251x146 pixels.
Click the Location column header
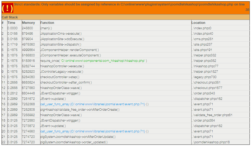point(198,23)
